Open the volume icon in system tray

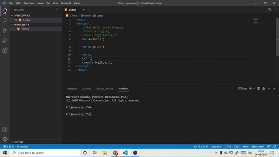(x=226, y=153)
